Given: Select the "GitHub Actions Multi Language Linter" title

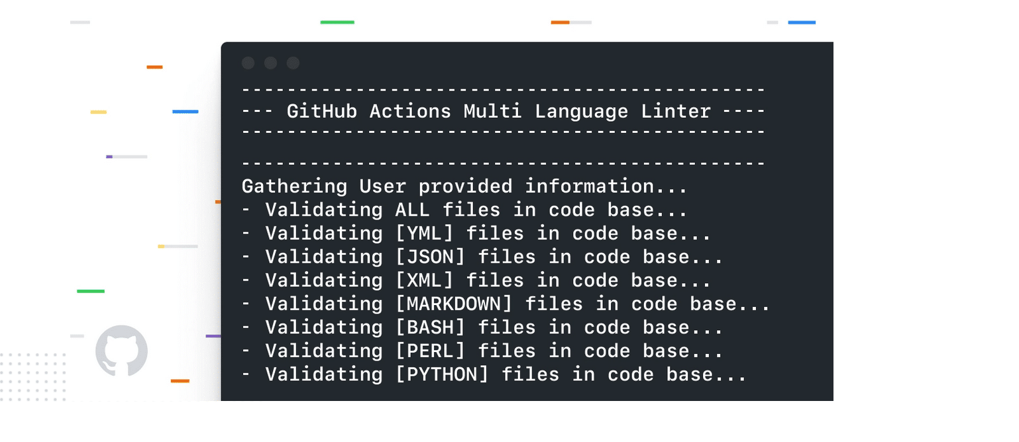Looking at the screenshot, I should pyautogui.click(x=498, y=111).
